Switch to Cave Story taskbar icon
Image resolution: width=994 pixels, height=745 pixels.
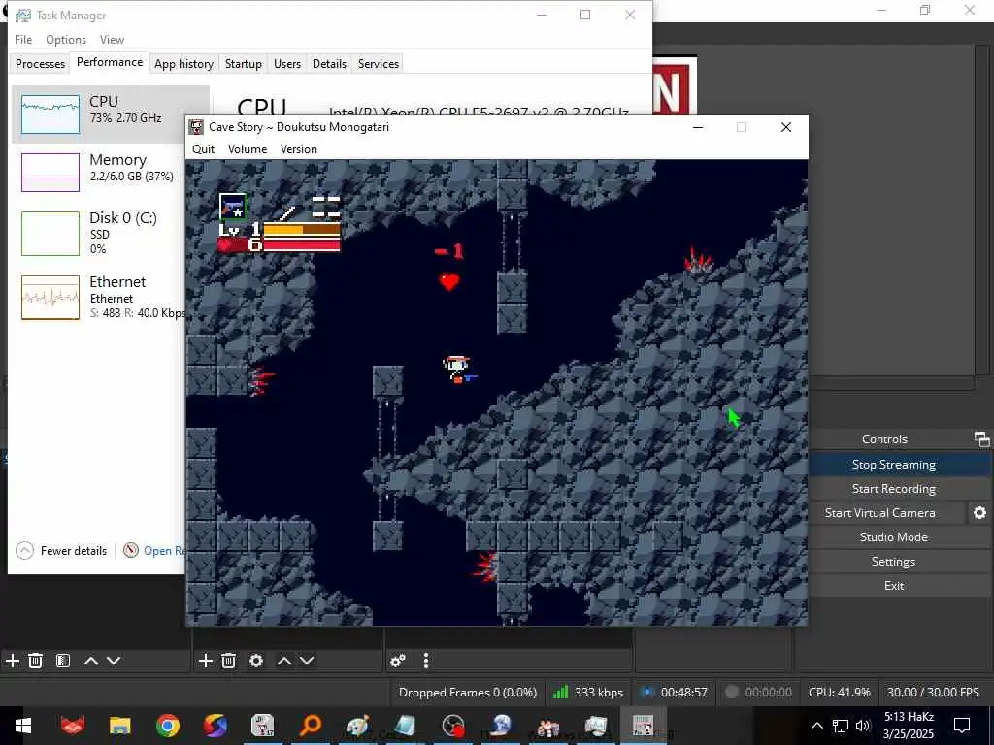(x=643, y=726)
